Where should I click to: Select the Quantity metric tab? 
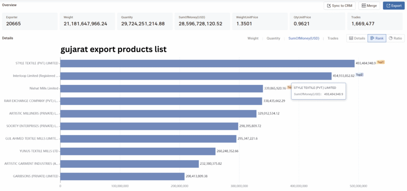pyautogui.click(x=273, y=38)
